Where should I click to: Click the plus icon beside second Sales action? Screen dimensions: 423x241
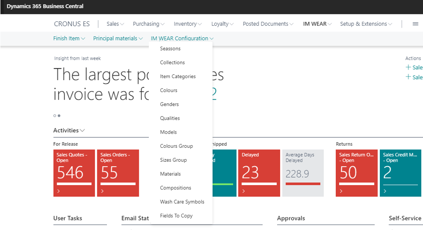[408, 77]
